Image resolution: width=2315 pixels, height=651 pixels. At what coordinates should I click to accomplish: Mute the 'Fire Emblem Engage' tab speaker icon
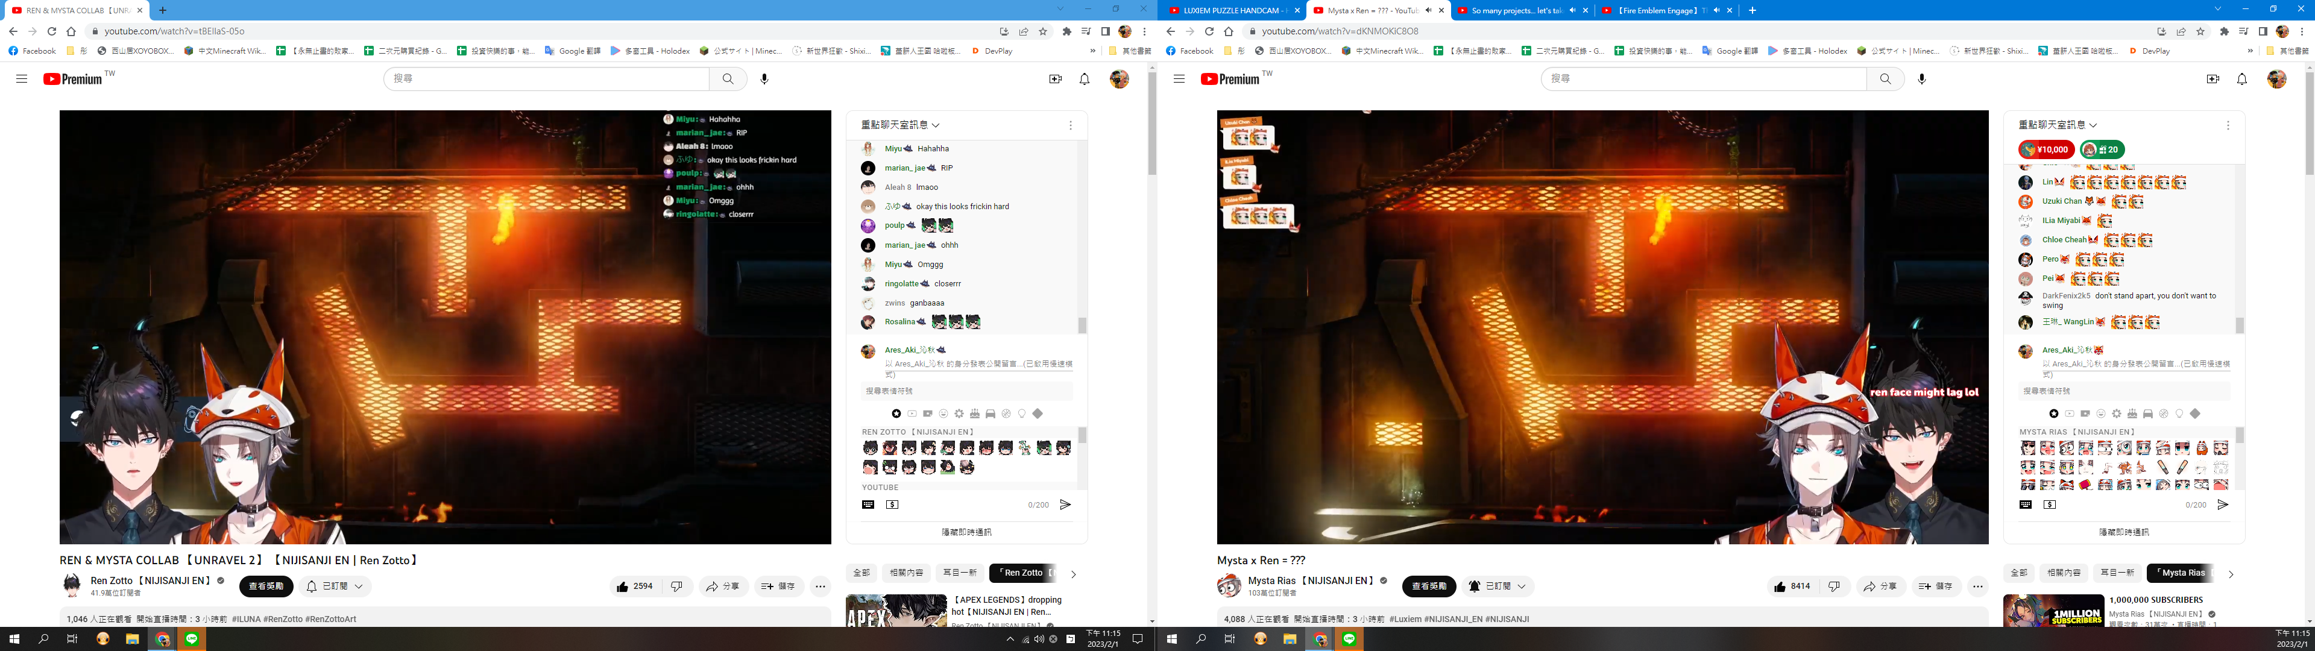tap(1716, 11)
